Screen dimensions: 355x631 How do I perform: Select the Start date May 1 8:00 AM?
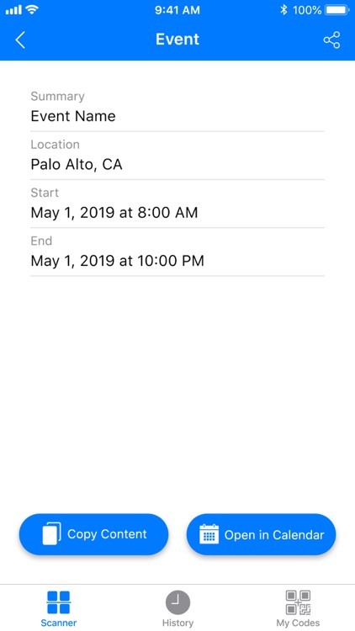pos(177,204)
